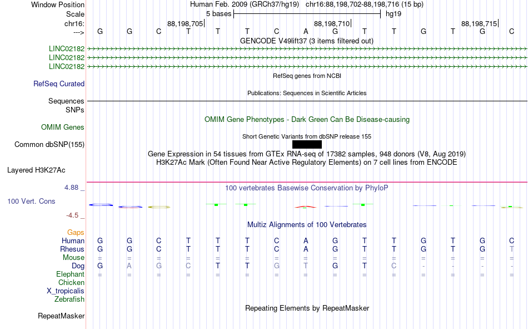Click the hg19 label beside the scale bar
Image resolution: width=528 pixels, height=329 pixels.
[x=393, y=14]
